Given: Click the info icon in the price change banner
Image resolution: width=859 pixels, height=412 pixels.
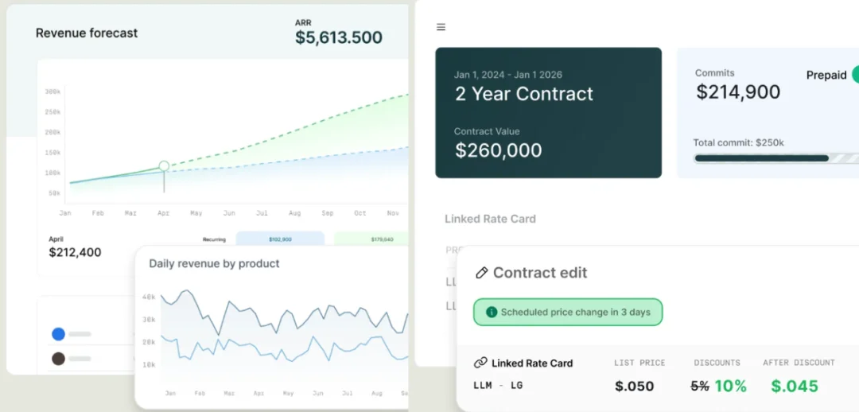Looking at the screenshot, I should (492, 312).
